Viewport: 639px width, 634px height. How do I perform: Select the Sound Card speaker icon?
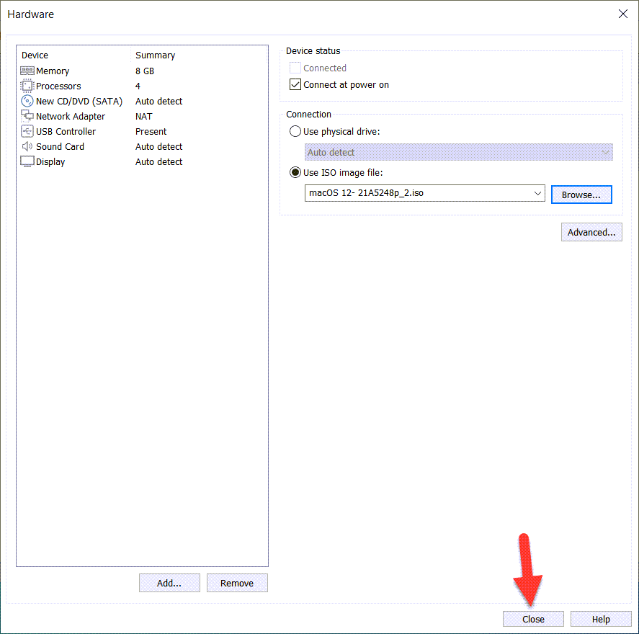pyautogui.click(x=27, y=147)
